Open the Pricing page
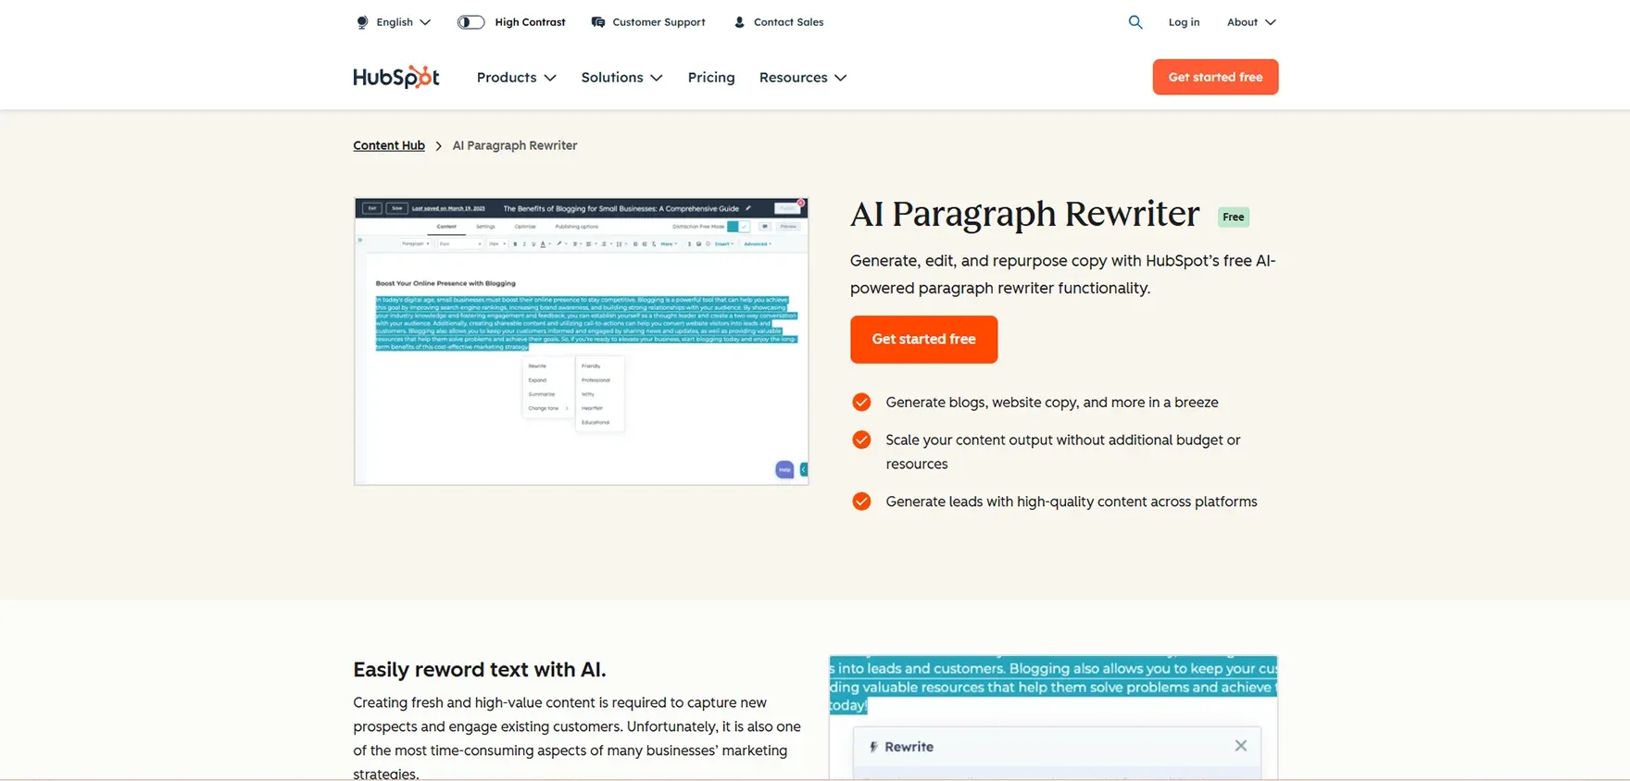This screenshot has width=1630, height=781. 711,78
